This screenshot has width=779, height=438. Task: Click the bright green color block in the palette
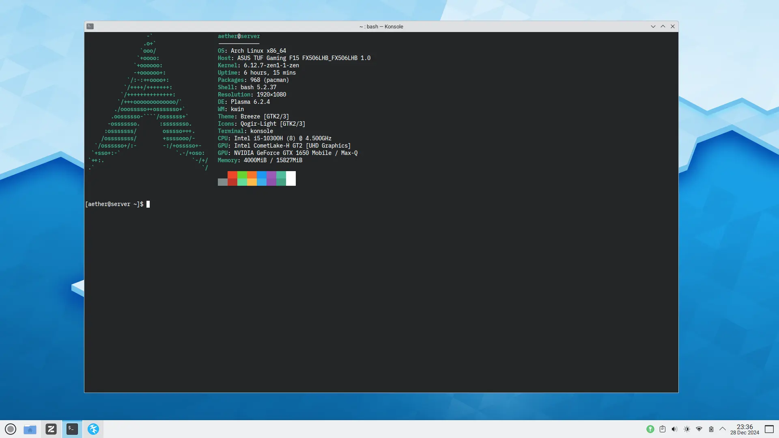[x=242, y=175]
